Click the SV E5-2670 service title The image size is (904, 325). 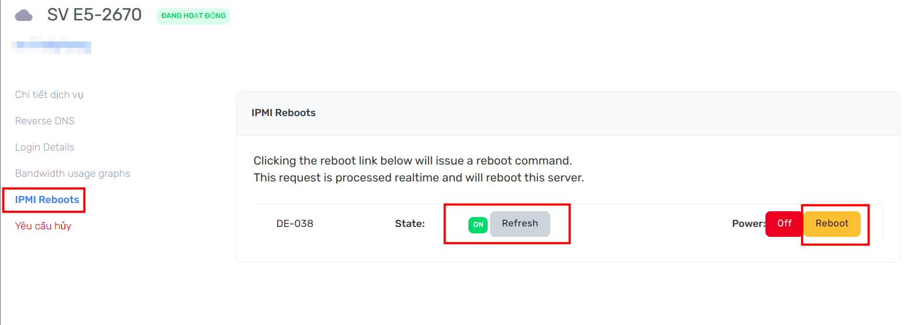(x=94, y=15)
